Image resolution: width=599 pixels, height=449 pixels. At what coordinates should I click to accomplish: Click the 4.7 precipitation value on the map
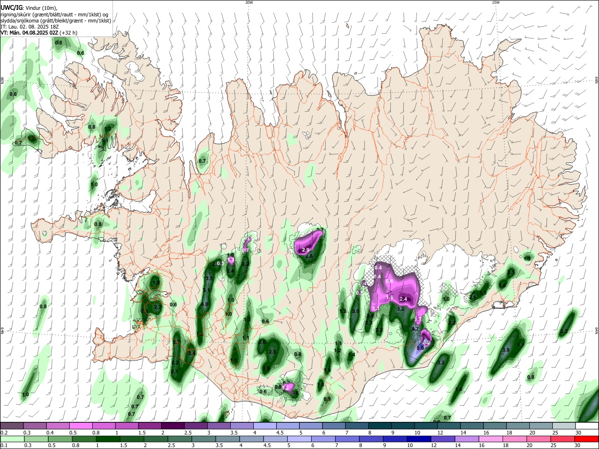[415, 329]
